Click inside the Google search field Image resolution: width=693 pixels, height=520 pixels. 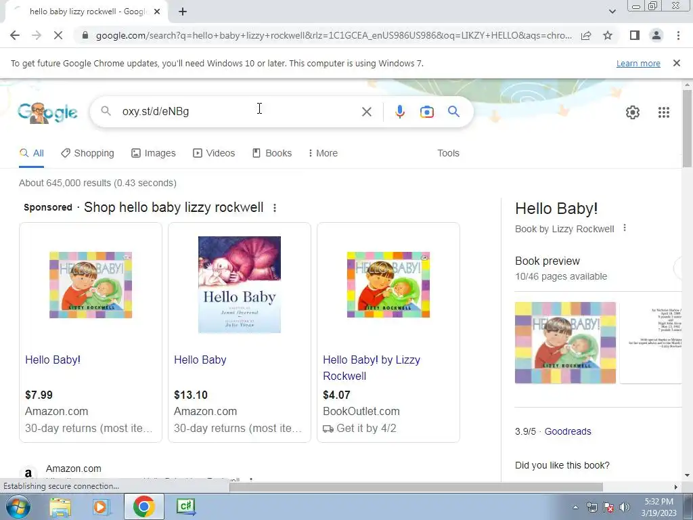(239, 112)
